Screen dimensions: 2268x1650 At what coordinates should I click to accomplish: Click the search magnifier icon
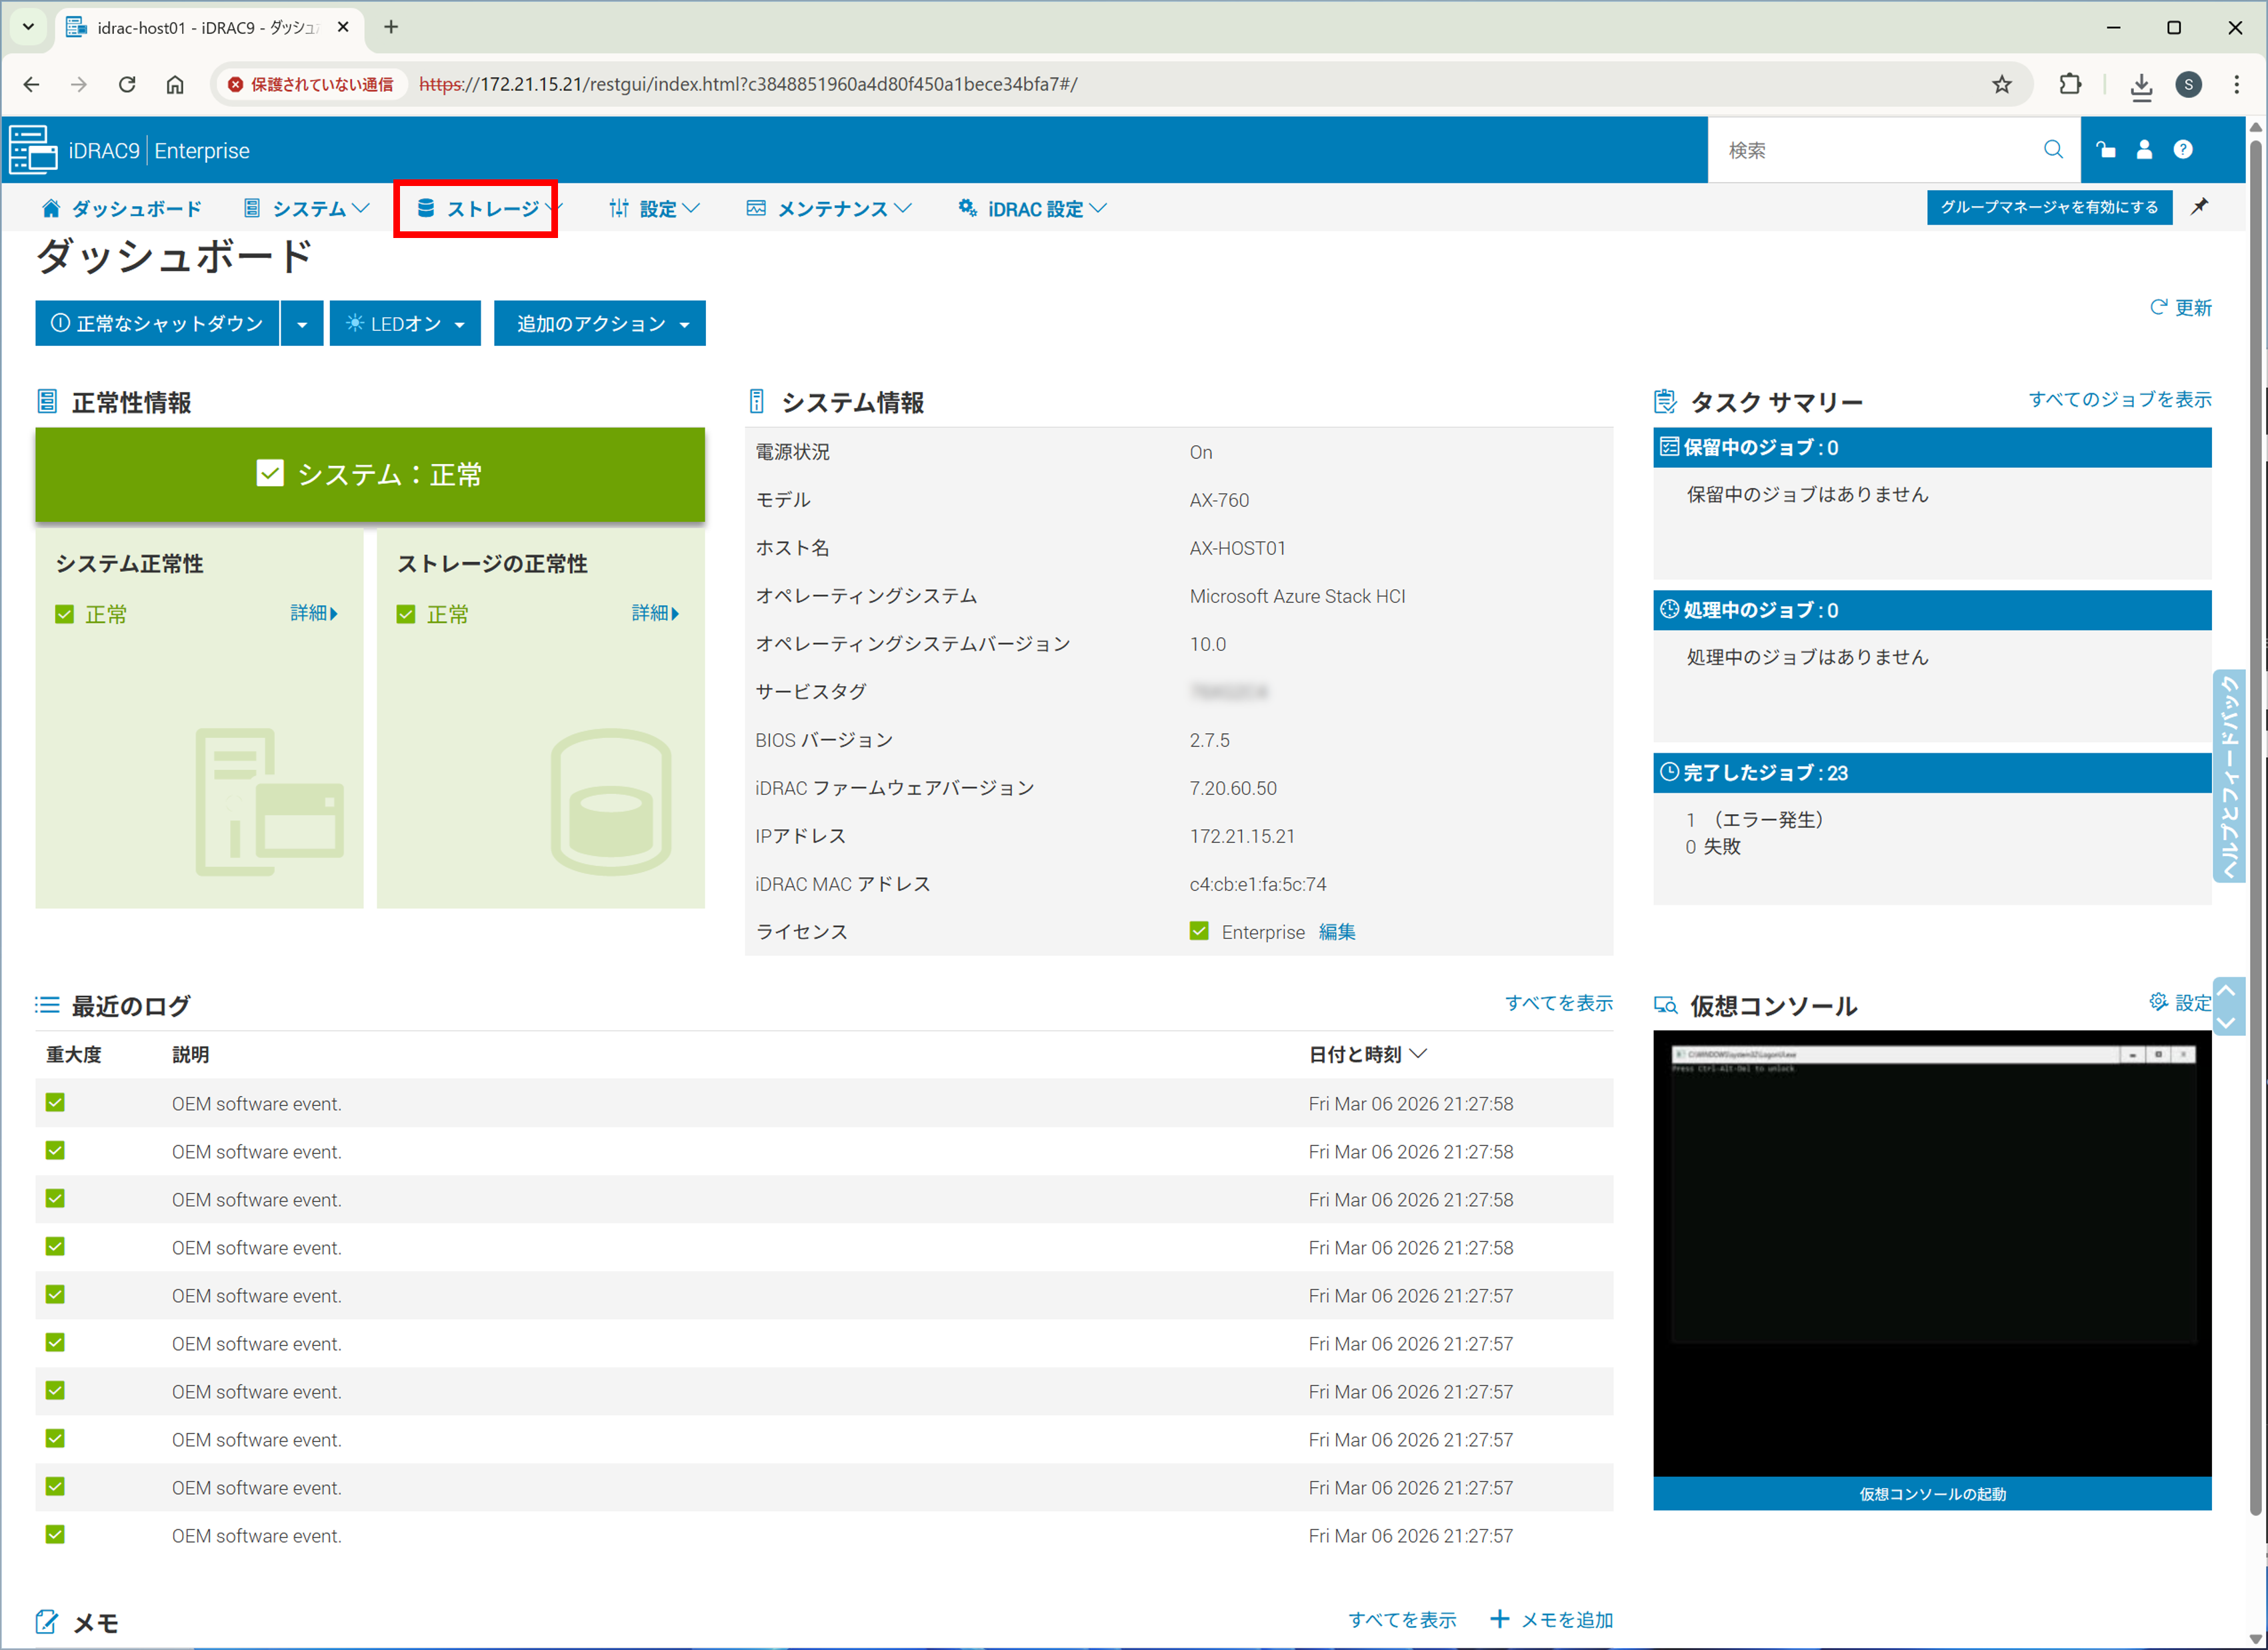(x=2052, y=150)
